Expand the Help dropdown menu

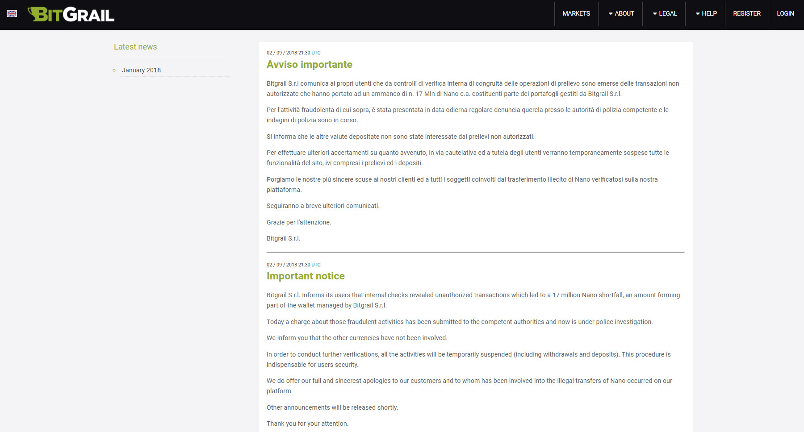tap(705, 13)
